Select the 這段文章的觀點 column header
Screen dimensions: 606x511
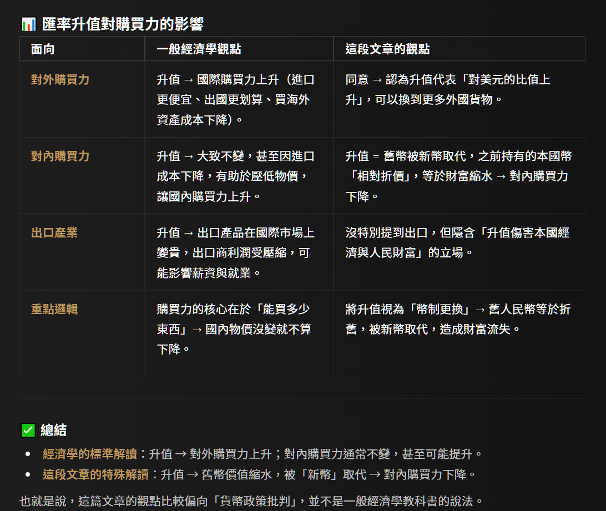387,49
